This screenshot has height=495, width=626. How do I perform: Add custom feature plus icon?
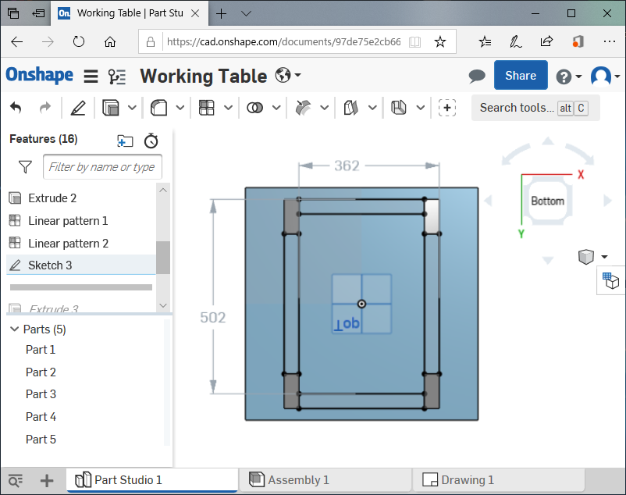coord(447,108)
